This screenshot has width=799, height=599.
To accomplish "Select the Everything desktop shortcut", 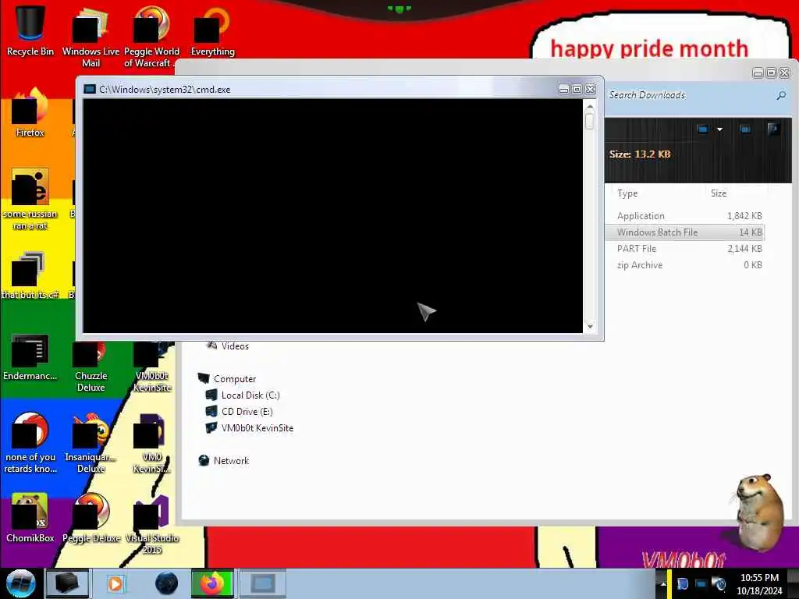I will (x=212, y=30).
